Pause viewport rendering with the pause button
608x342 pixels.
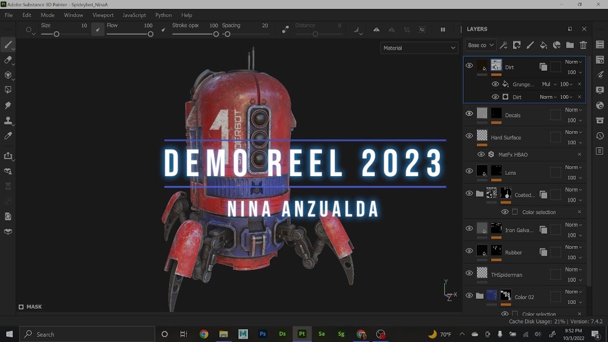pos(443,29)
